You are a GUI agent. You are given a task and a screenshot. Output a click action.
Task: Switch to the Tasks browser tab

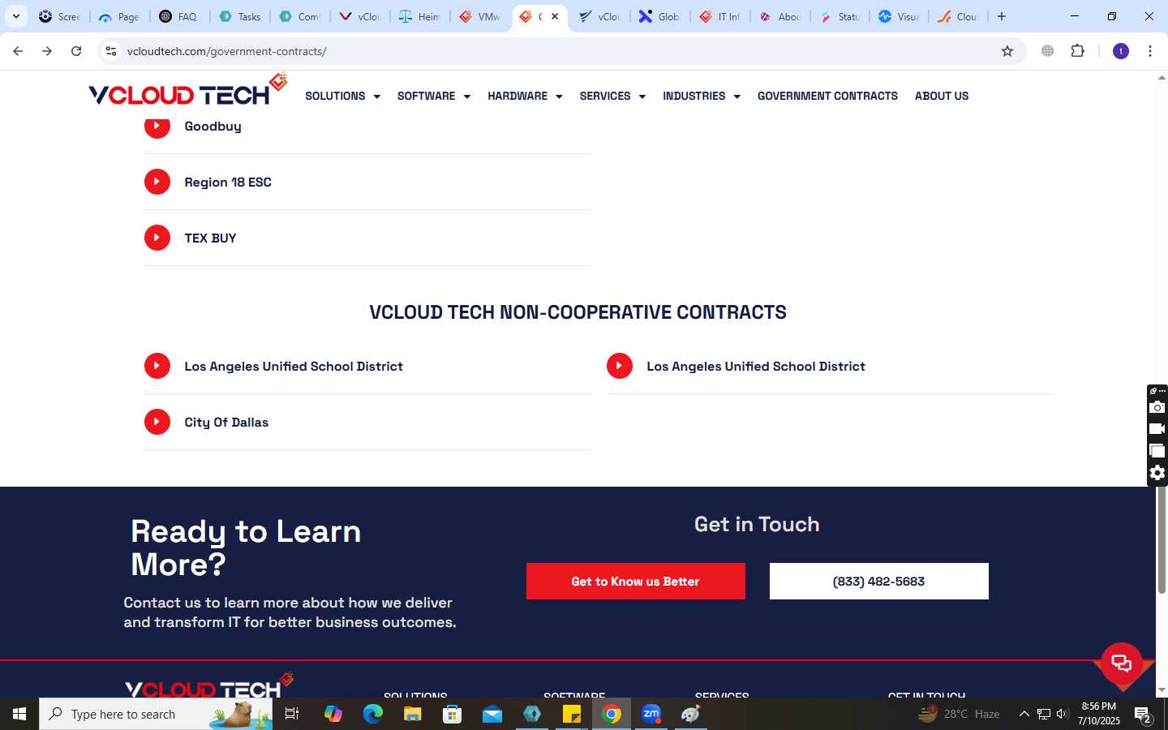[x=240, y=16]
